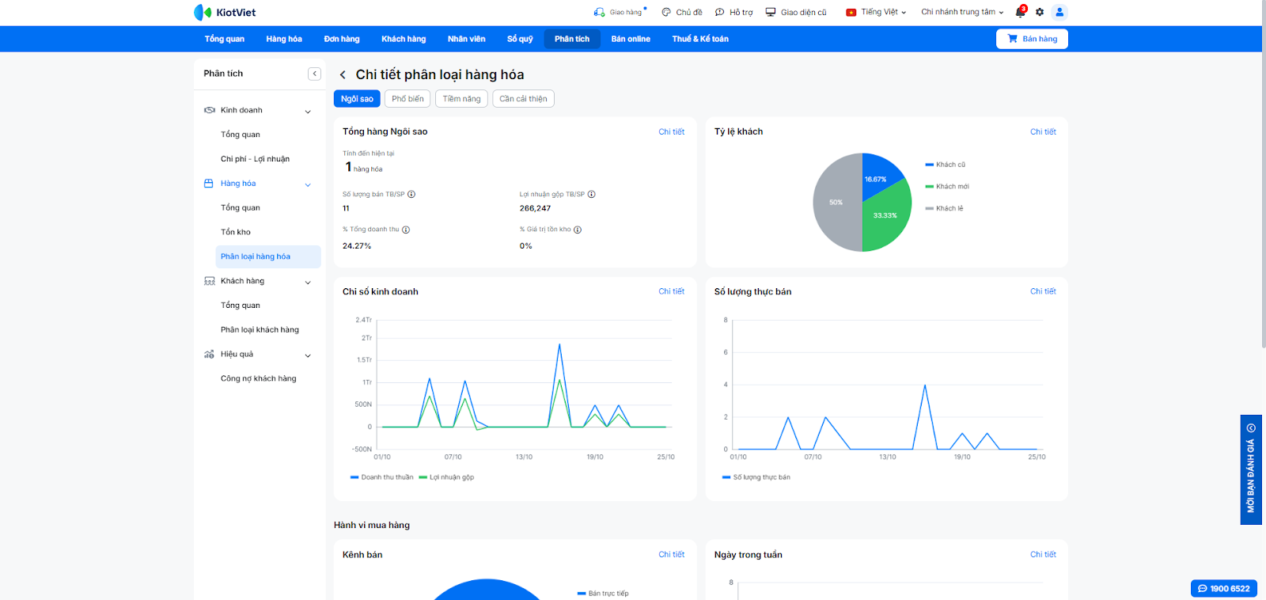
Task: Click the Bán hàng button
Action: click(1032, 39)
